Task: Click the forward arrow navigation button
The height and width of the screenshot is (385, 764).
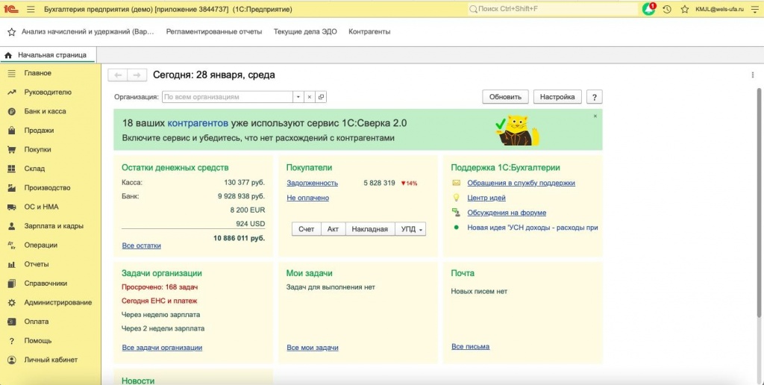Action: (137, 75)
